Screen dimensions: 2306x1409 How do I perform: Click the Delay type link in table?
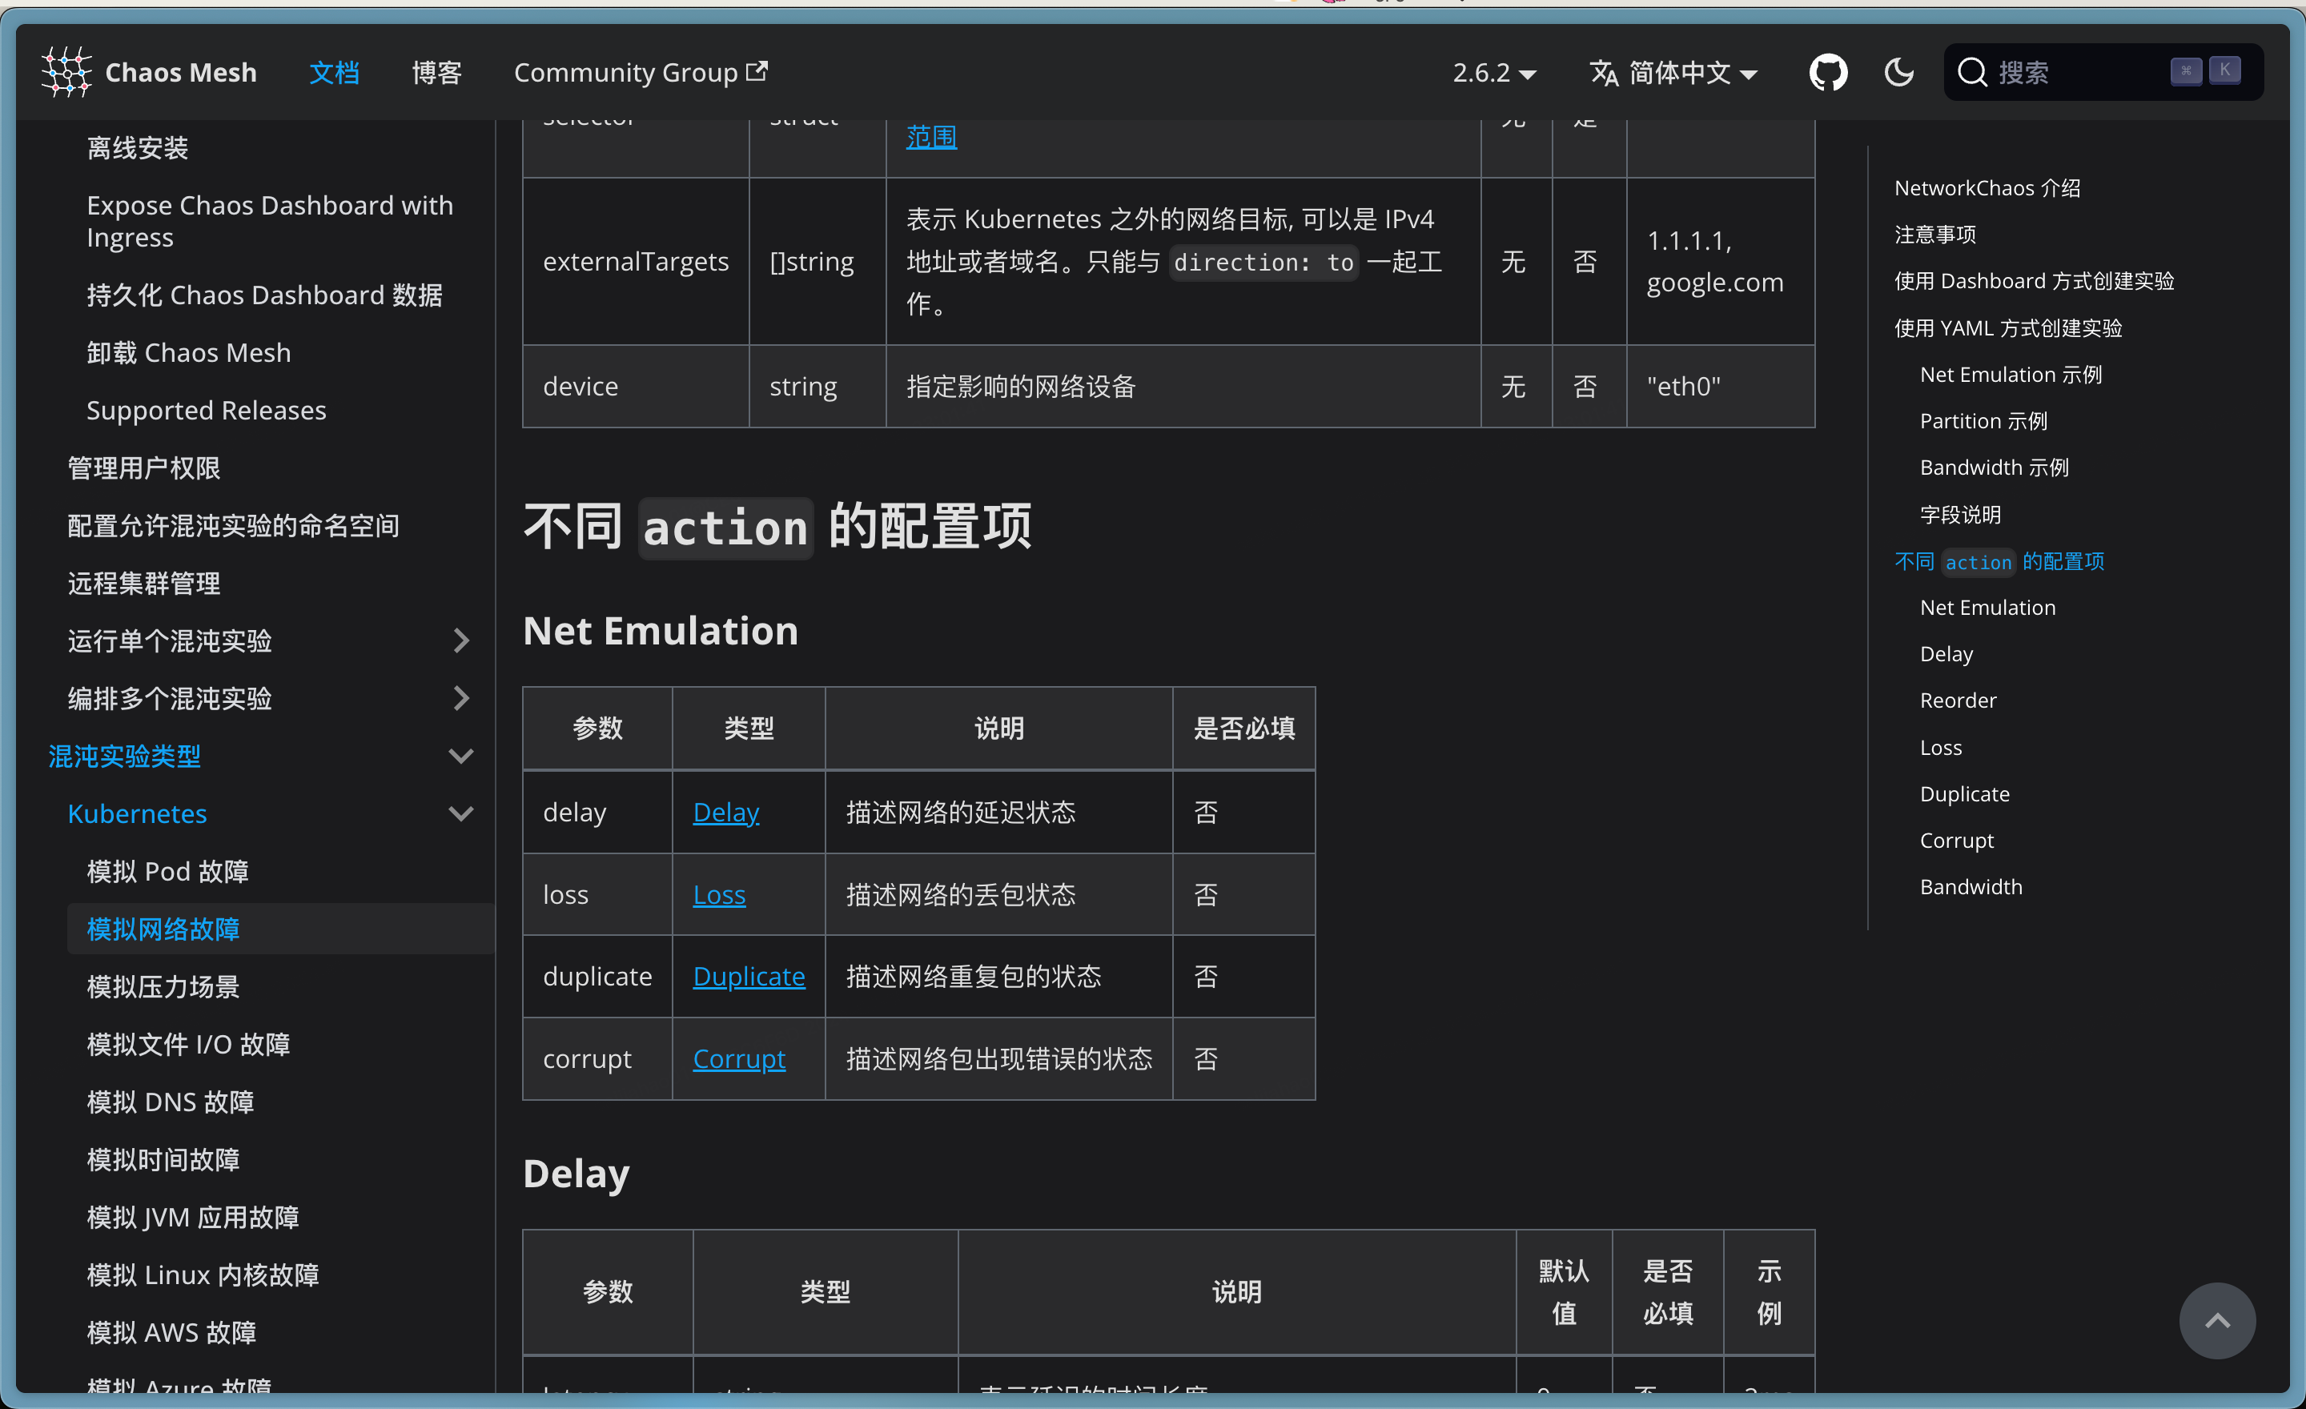pyautogui.click(x=725, y=812)
